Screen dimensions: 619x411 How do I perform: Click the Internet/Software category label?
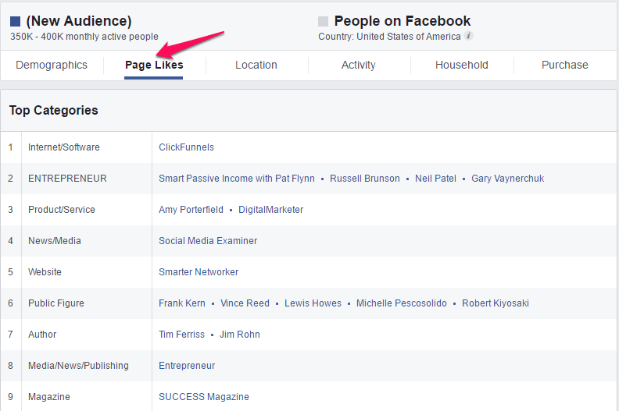coord(64,147)
